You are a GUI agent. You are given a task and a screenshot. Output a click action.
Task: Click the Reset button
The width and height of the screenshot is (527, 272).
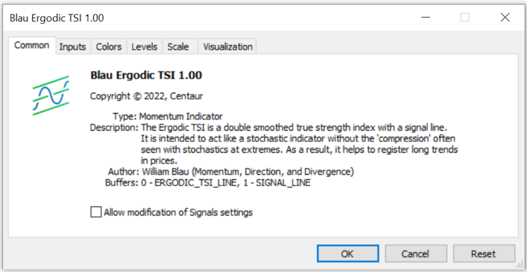pyautogui.click(x=484, y=254)
